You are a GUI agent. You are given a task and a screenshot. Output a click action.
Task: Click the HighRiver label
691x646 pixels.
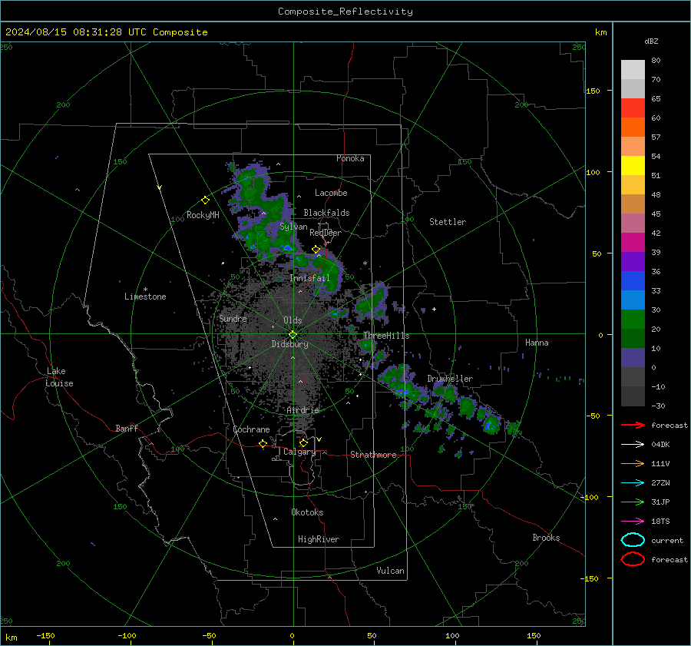[319, 539]
